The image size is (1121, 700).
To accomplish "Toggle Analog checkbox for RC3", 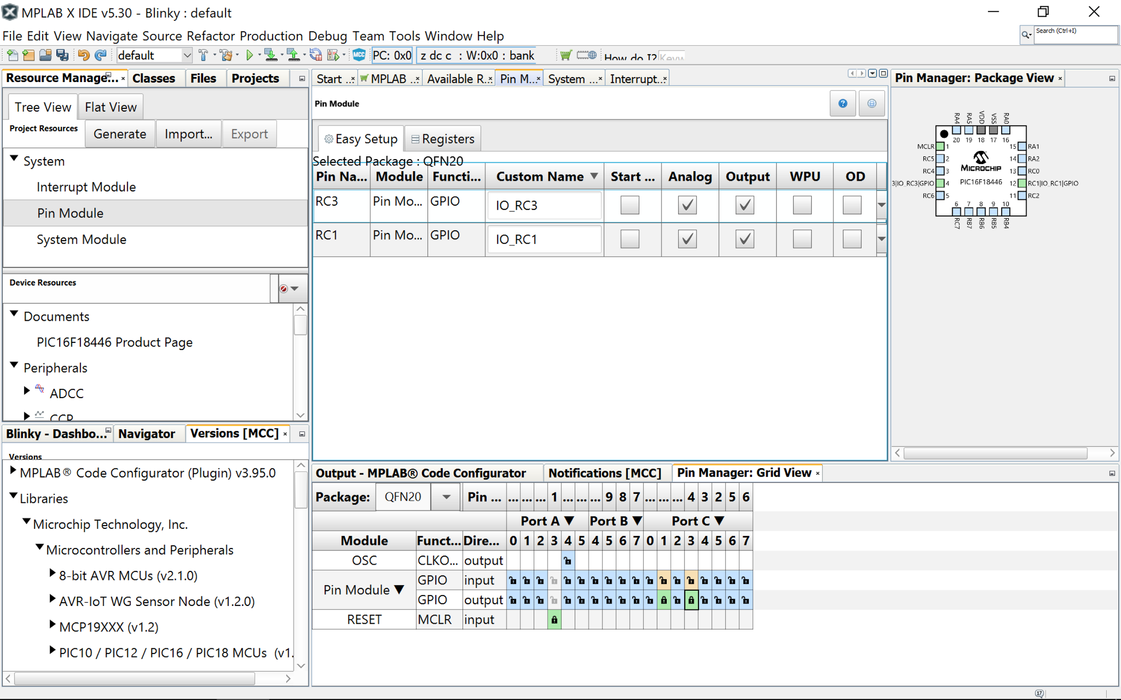I will 687,205.
